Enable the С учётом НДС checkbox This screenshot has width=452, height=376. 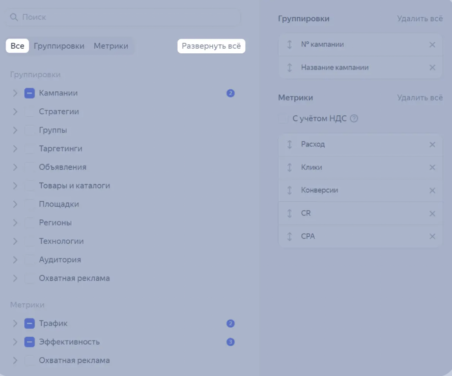[283, 118]
